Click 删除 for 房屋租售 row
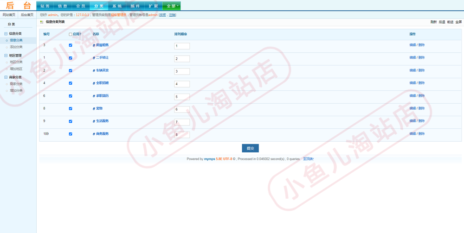464x233 pixels. pos(421,45)
